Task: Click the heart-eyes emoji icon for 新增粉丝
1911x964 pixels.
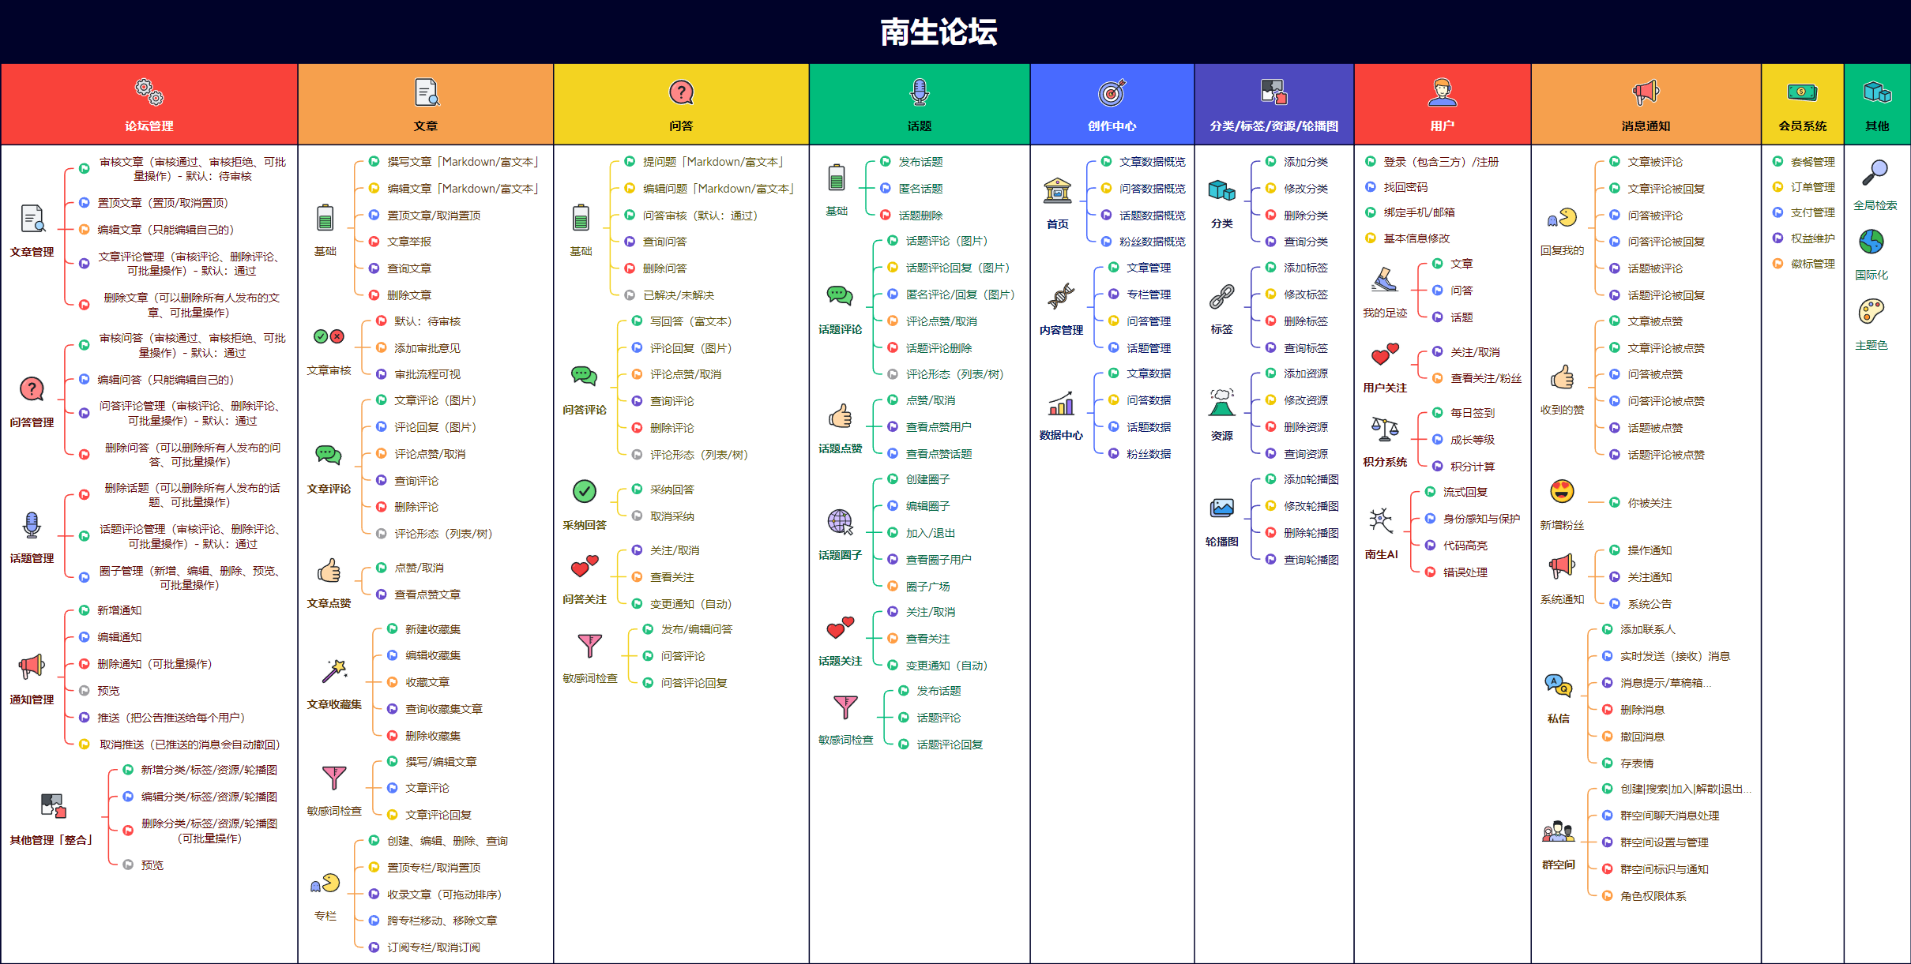Action: (x=1562, y=491)
